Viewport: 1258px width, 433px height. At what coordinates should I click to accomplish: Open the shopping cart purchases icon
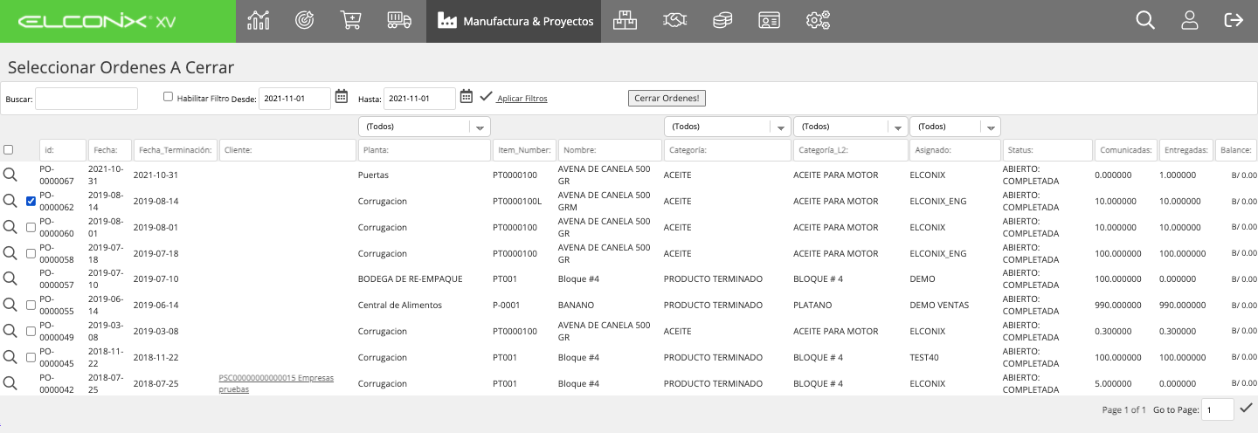(351, 20)
